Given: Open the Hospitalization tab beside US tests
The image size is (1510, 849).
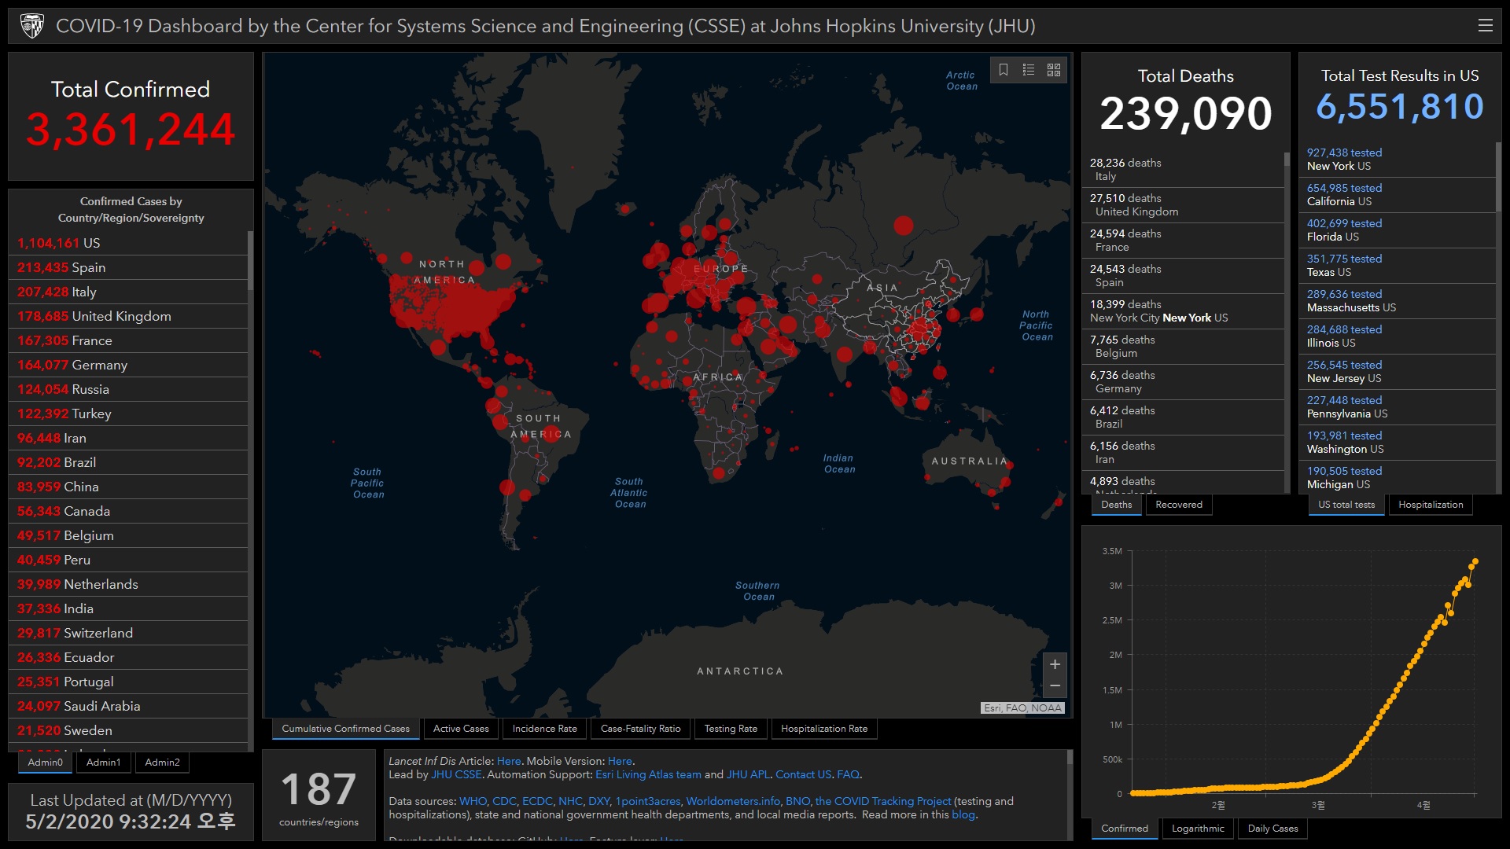Looking at the screenshot, I should (1431, 505).
